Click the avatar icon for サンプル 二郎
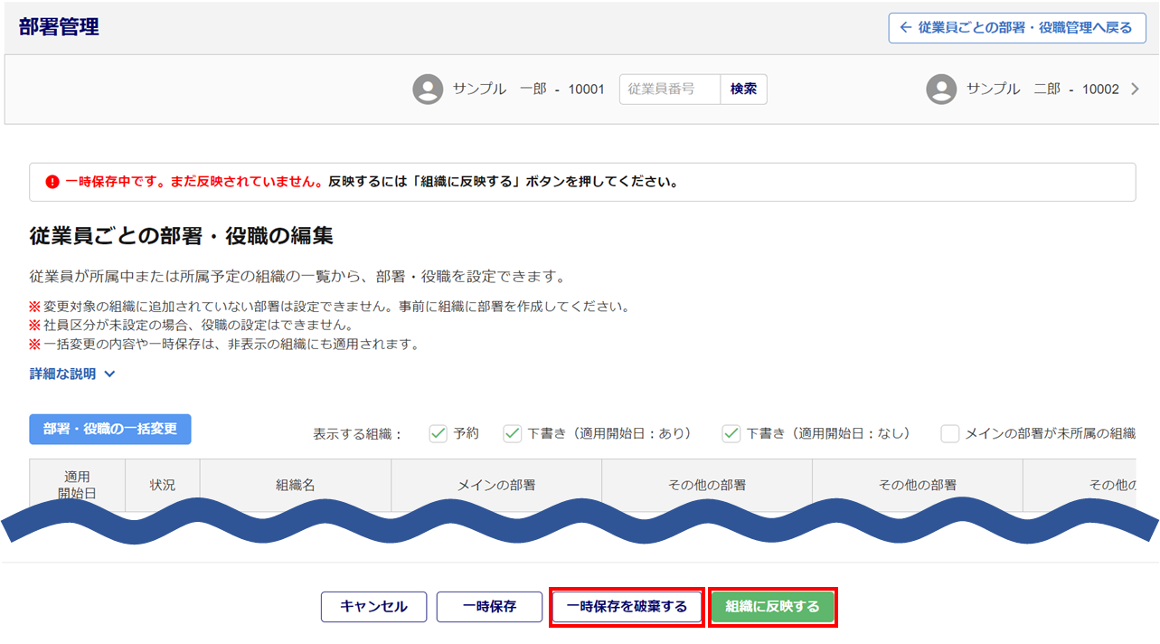 [x=941, y=90]
